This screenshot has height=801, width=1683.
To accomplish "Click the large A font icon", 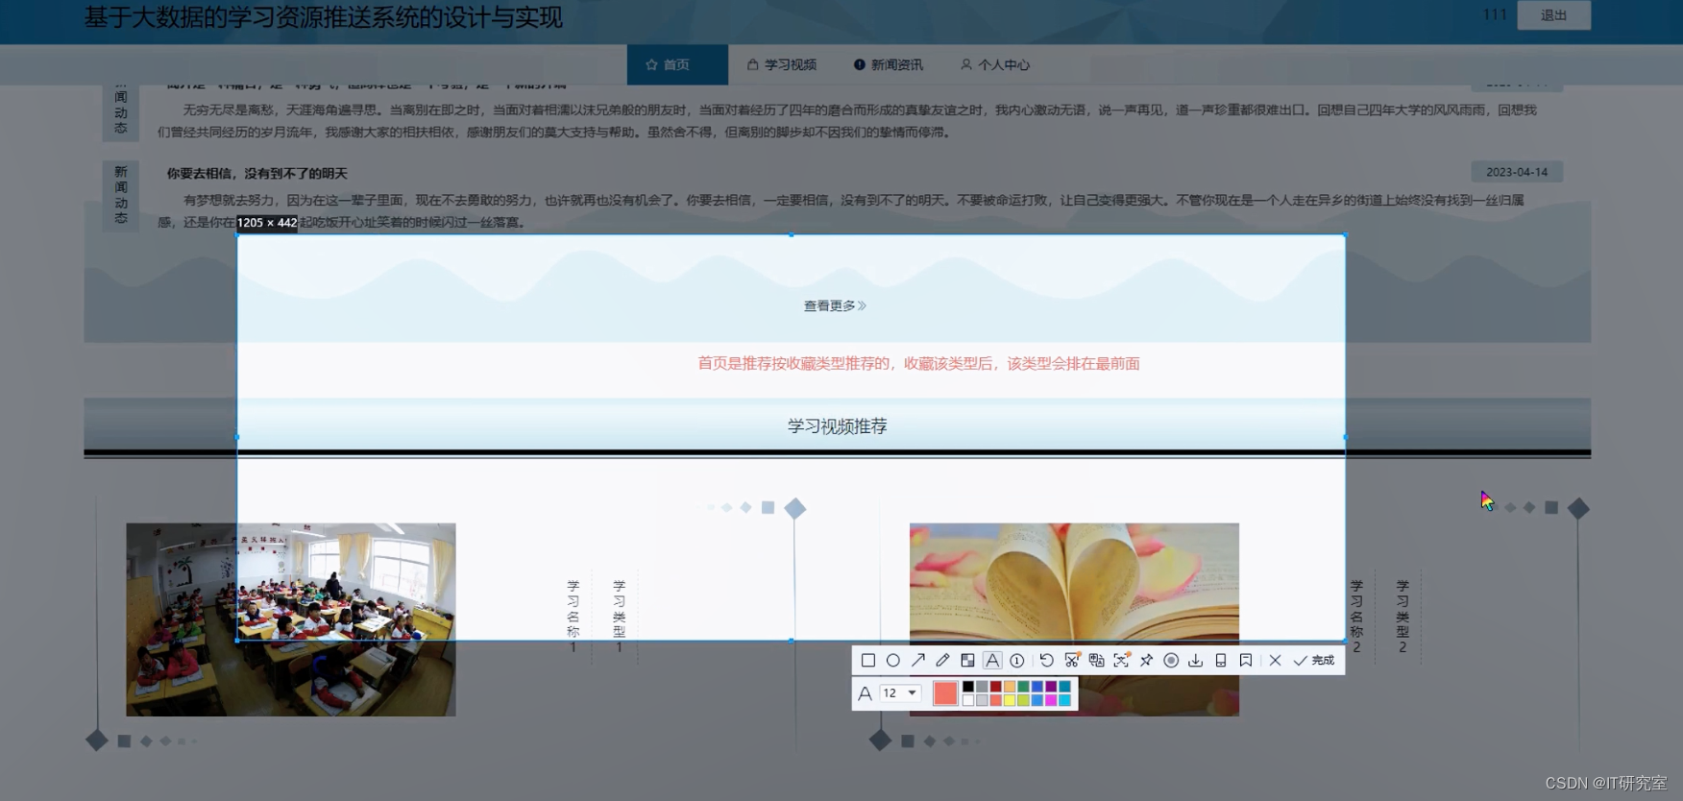I will click(865, 692).
